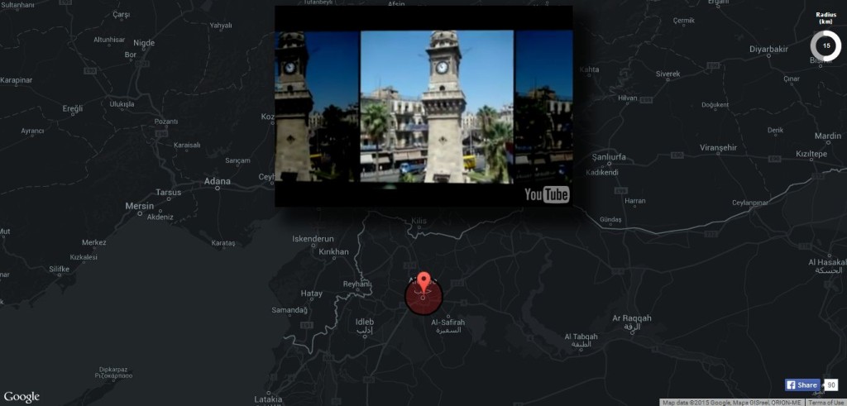847x406 pixels.
Task: Select the center clock tower video frame
Action: tap(437, 106)
